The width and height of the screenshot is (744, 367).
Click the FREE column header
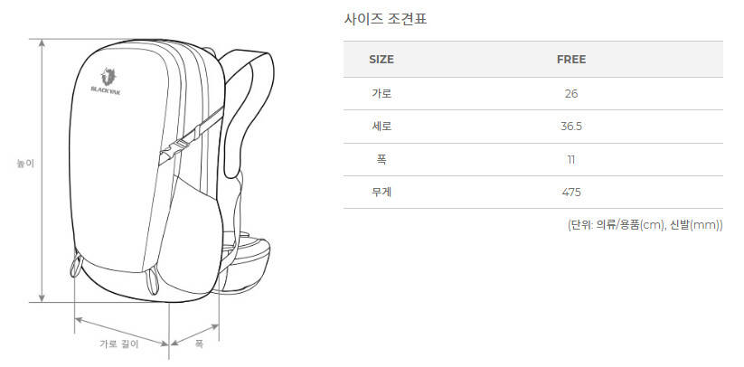pyautogui.click(x=571, y=60)
